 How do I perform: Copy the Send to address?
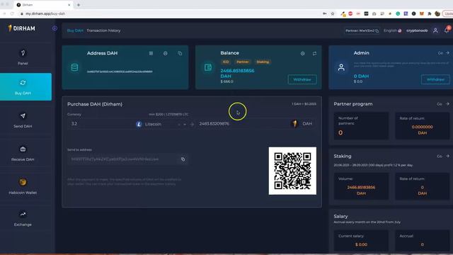click(183, 159)
